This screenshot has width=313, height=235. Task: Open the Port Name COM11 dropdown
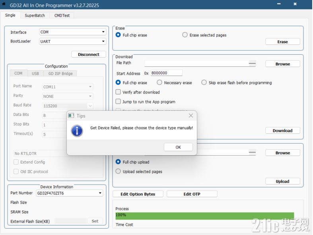(68, 87)
